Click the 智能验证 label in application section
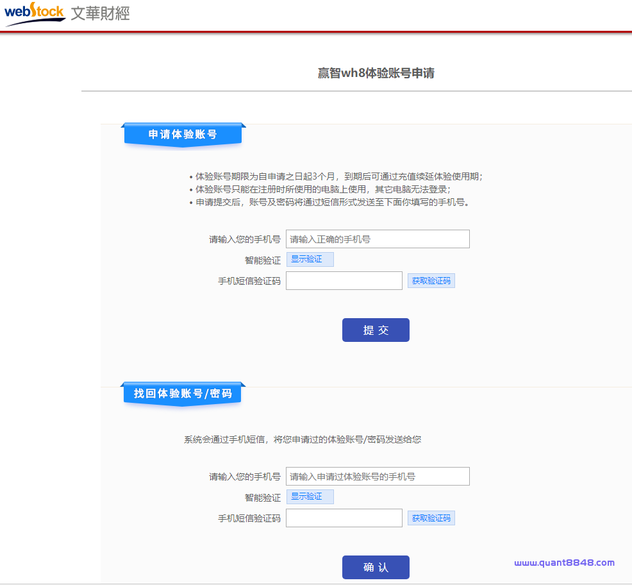632x585 pixels. click(263, 260)
